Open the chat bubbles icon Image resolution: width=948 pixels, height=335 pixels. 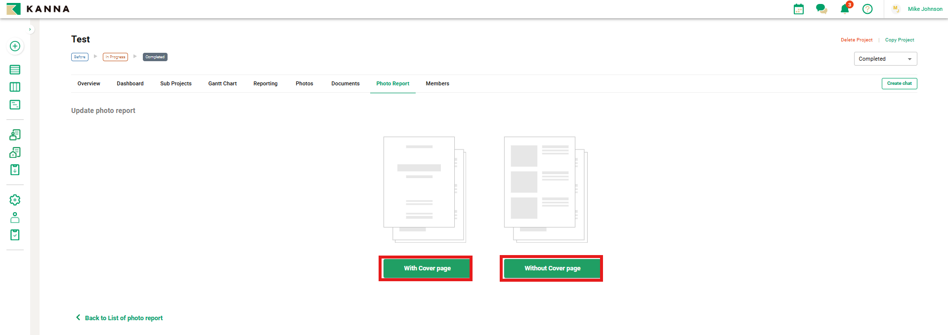coord(821,9)
